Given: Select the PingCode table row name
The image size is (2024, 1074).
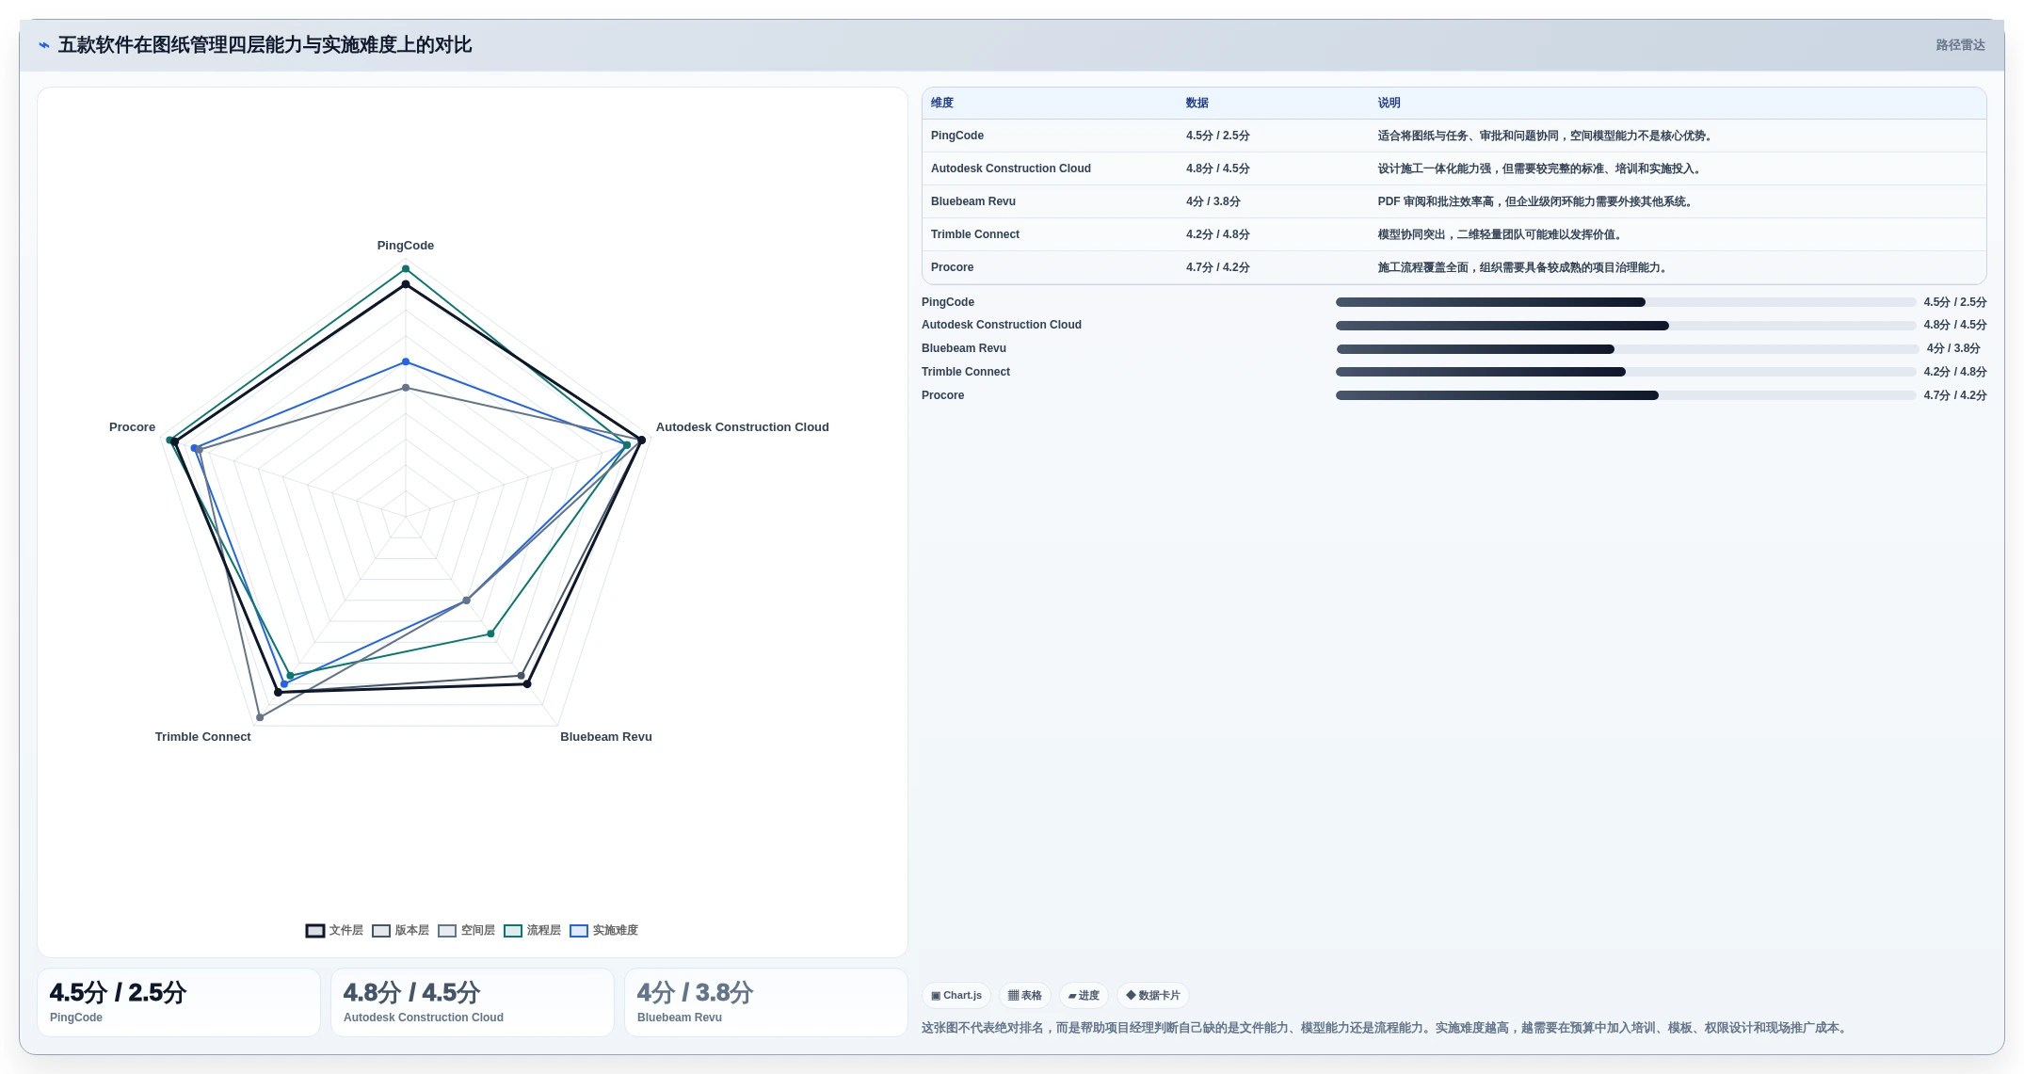Looking at the screenshot, I should [x=957, y=136].
